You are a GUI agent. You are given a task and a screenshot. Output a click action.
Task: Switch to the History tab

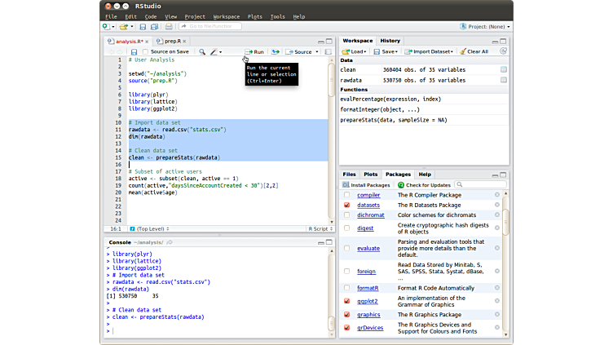[390, 40]
